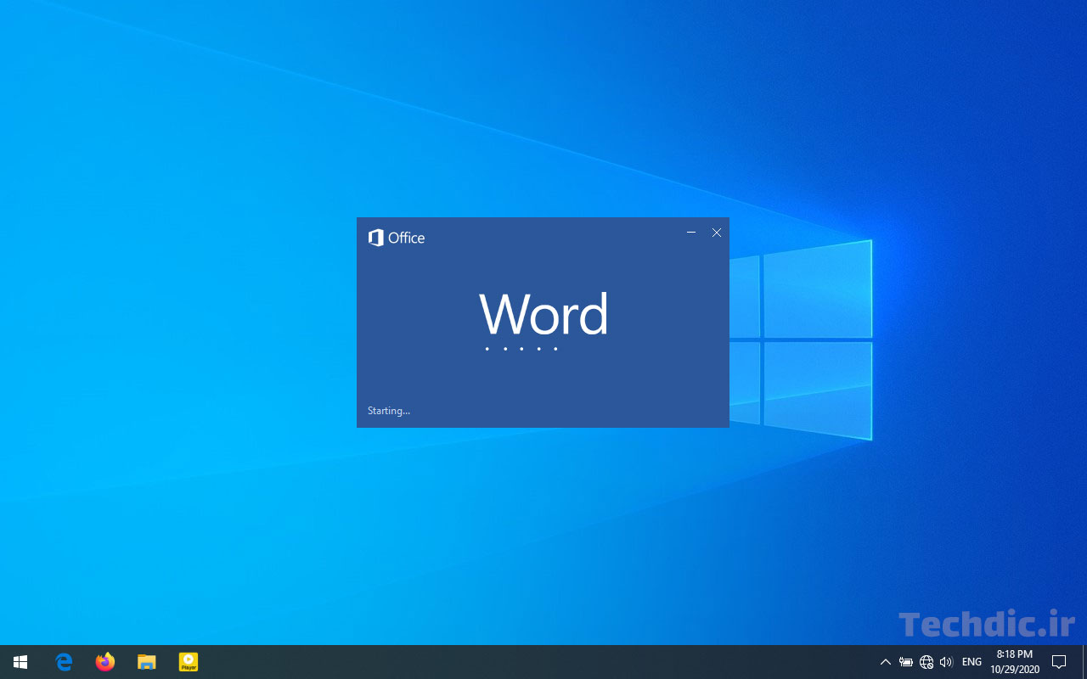This screenshot has width=1087, height=679.
Task: Open the Windows Start menu
Action: [20, 662]
